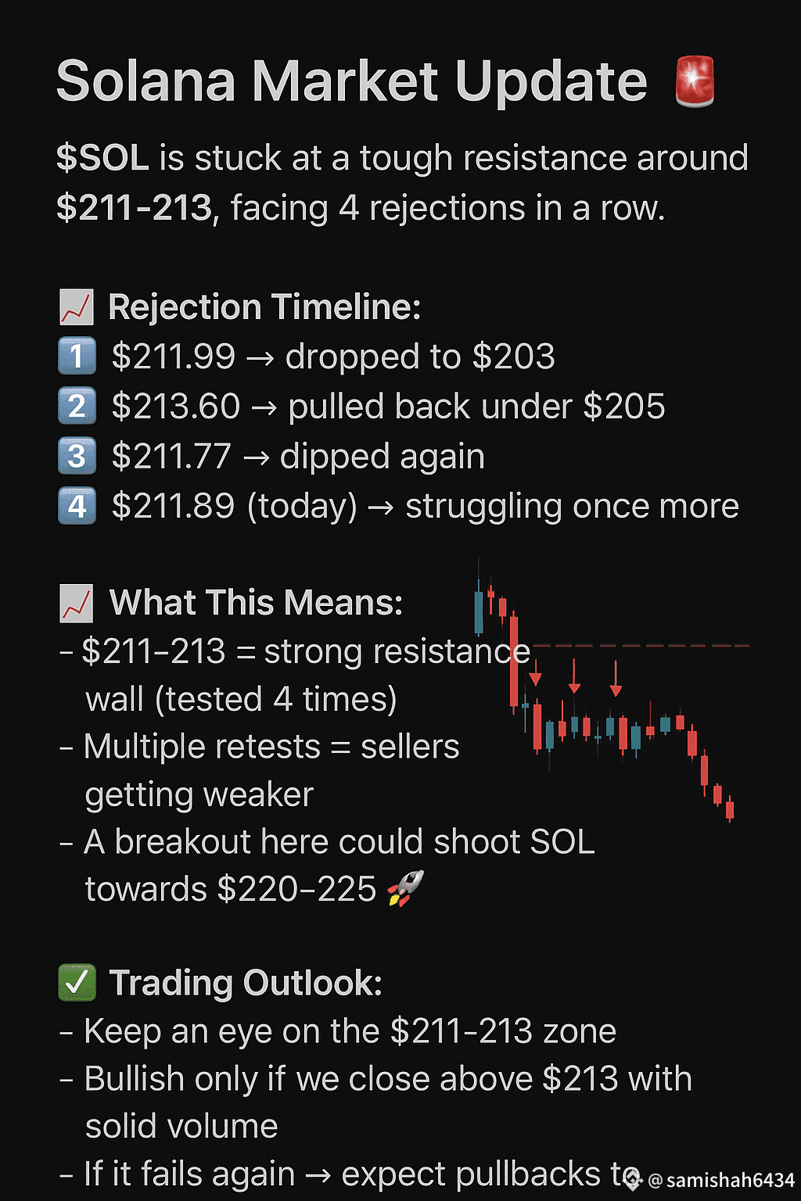Screen dimensions: 801x1201
Task: Click the number 1 keycap emoji
Action: tap(77, 357)
